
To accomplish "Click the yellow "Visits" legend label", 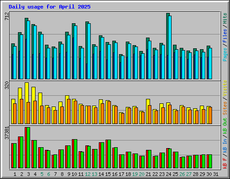I will [225, 89].
